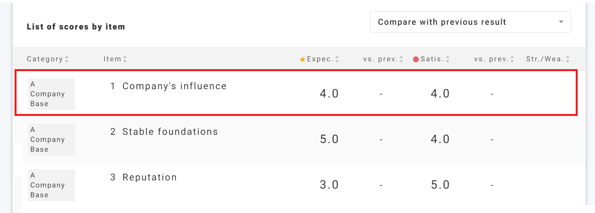The image size is (595, 213).
Task: Click the Satis. sort arrows
Action: 447,59
